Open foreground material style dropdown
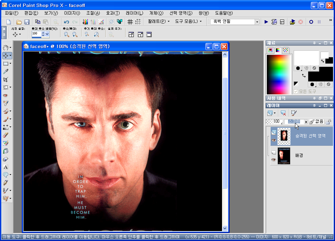The height and width of the screenshot is (241, 335). [298, 68]
